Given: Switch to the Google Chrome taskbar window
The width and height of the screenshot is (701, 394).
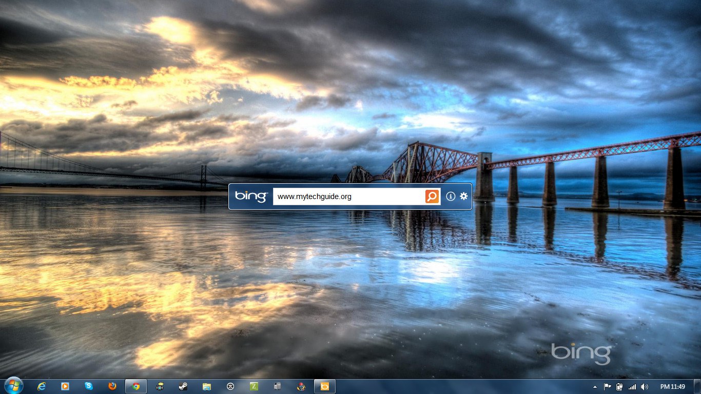Looking at the screenshot, I should (136, 386).
